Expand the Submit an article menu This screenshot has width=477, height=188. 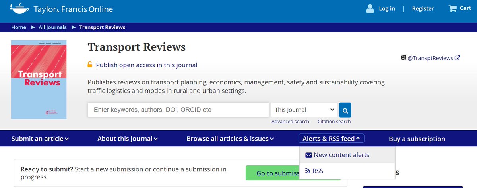pyautogui.click(x=40, y=139)
